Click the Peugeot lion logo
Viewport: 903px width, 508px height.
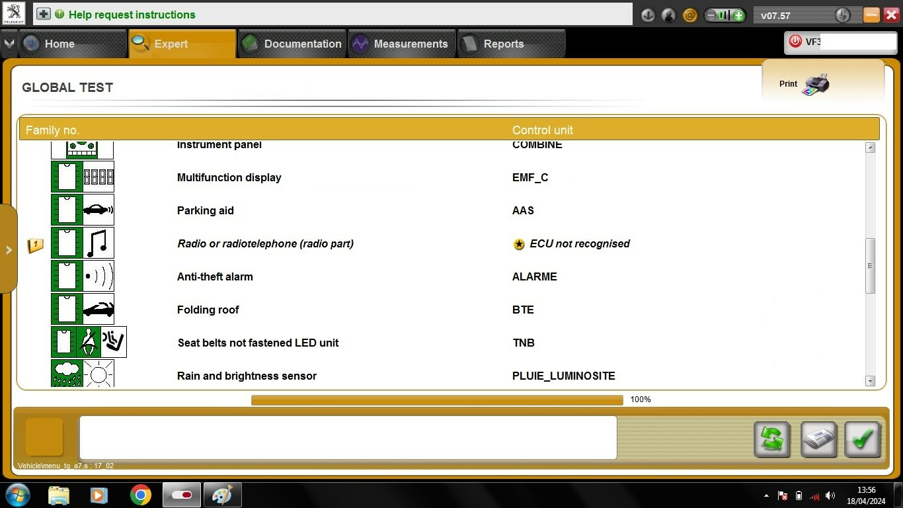13,14
